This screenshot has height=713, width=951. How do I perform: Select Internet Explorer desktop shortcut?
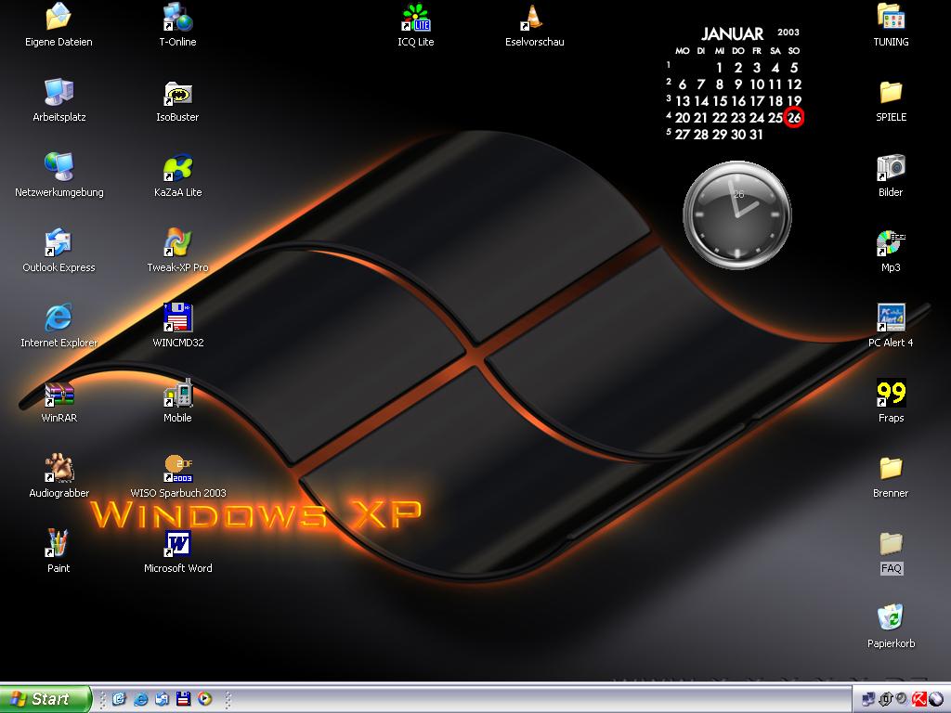(59, 318)
